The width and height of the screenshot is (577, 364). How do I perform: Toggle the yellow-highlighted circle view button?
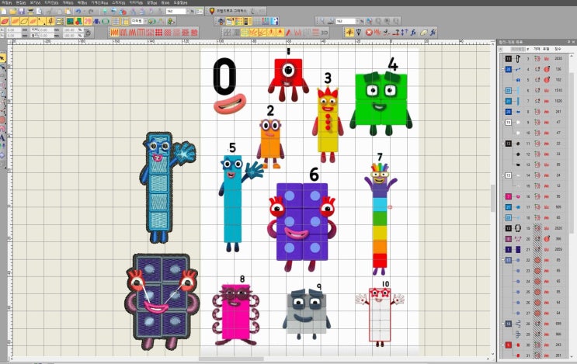coord(245,33)
